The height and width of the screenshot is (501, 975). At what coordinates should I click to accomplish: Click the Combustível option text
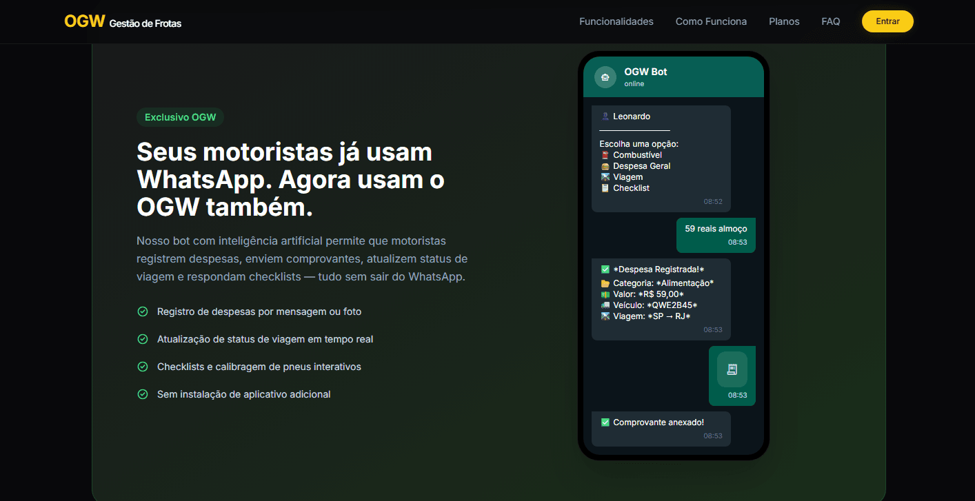[x=637, y=155]
